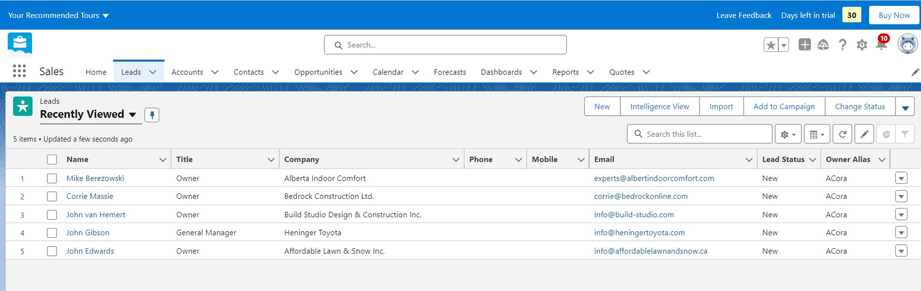Check the John van Hemert row checkbox

pyautogui.click(x=52, y=215)
